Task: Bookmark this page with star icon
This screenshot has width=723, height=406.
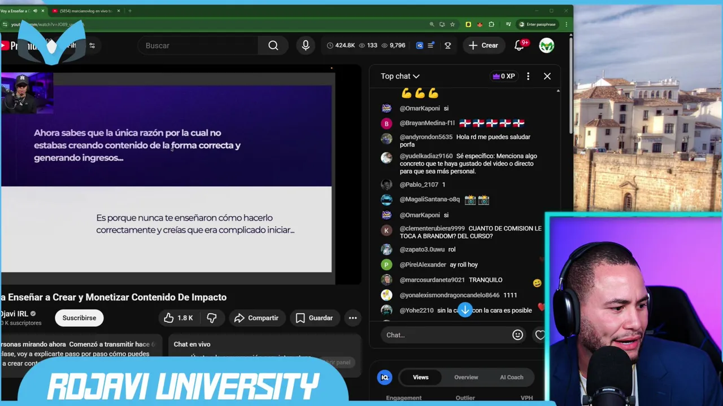Action: [452, 24]
